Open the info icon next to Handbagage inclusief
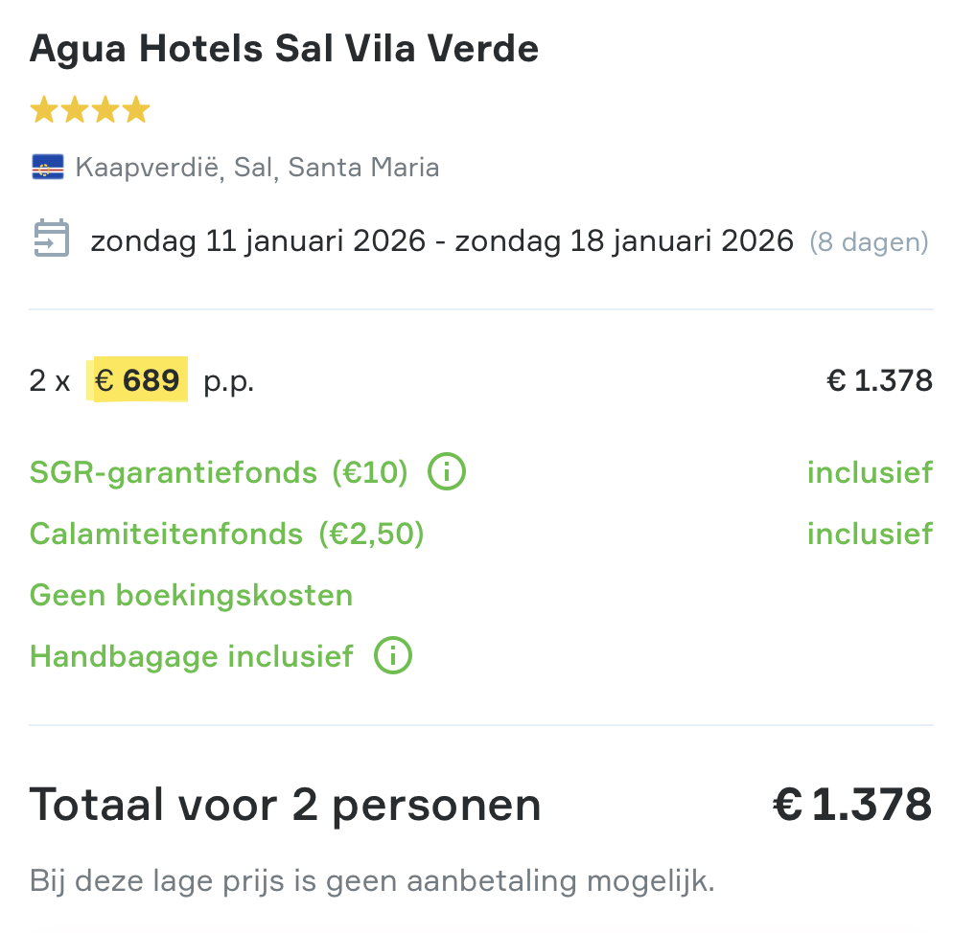The height and width of the screenshot is (933, 976). pos(393,656)
